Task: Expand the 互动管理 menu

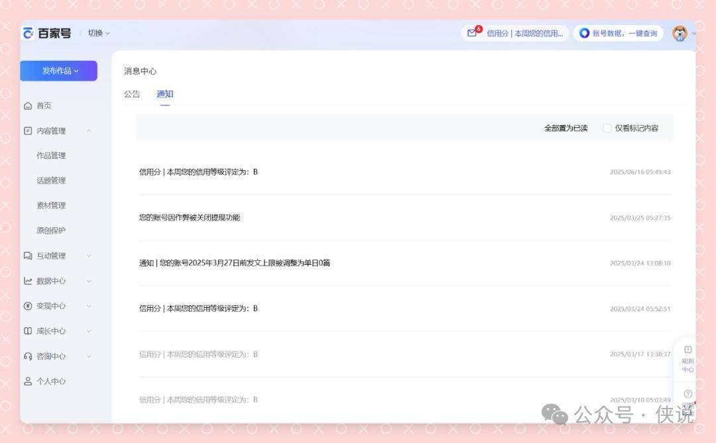Action: pos(89,256)
